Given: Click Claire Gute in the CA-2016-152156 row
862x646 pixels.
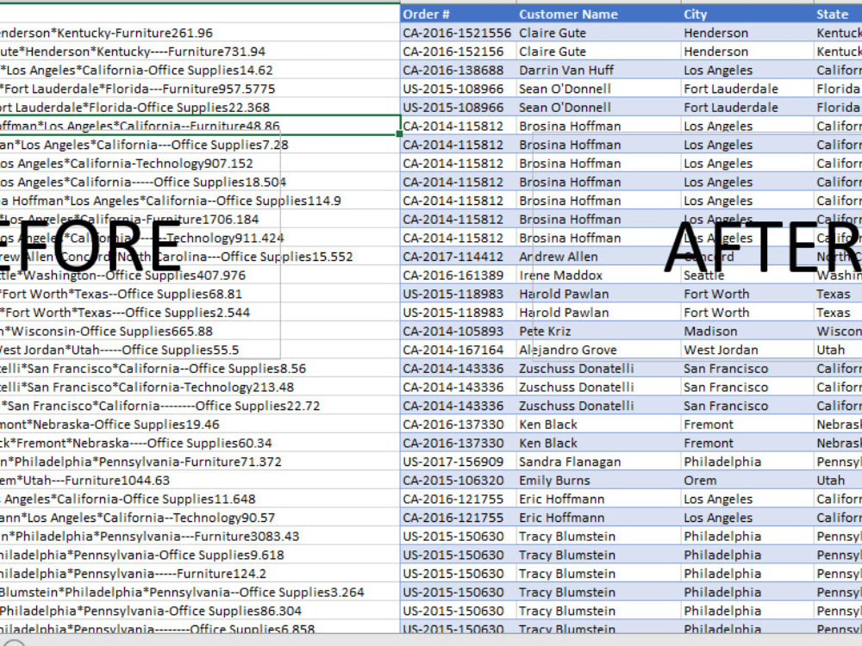Looking at the screenshot, I should coord(598,52).
